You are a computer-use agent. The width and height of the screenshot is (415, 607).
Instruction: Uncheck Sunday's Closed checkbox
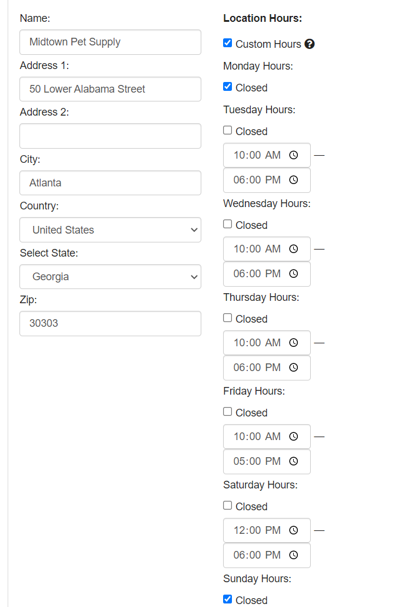tap(228, 599)
